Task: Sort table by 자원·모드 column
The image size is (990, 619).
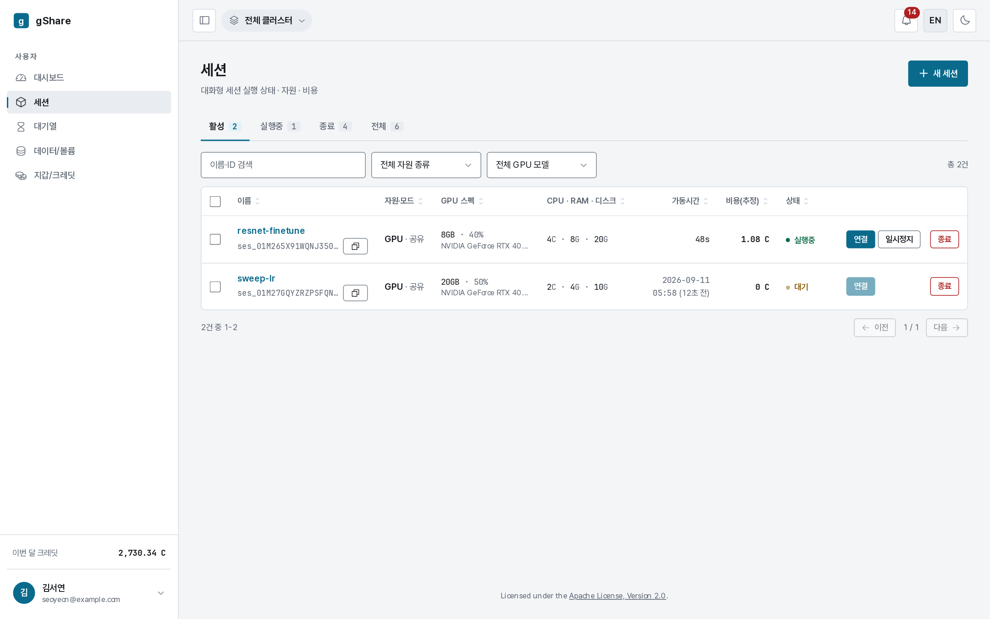Action: 403,201
